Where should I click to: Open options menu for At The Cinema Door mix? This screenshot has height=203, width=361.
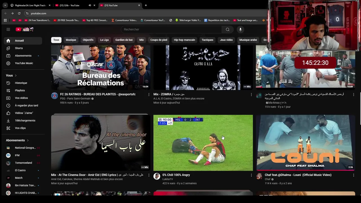(x=149, y=175)
